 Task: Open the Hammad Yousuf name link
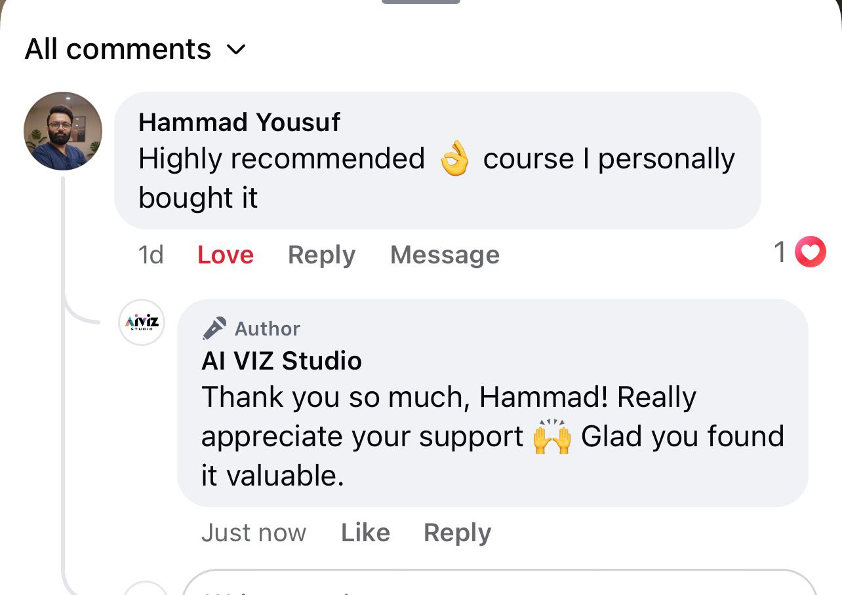coord(239,122)
